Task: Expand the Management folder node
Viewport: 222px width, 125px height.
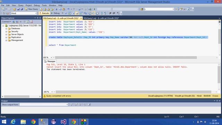Action: click(6, 40)
